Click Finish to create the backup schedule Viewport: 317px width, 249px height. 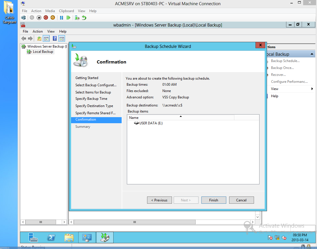pyautogui.click(x=214, y=200)
